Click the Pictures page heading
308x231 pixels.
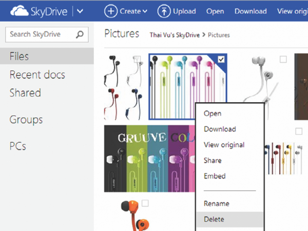(x=122, y=33)
